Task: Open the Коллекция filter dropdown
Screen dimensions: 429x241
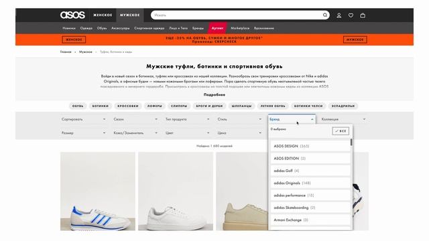Action: pos(344,119)
